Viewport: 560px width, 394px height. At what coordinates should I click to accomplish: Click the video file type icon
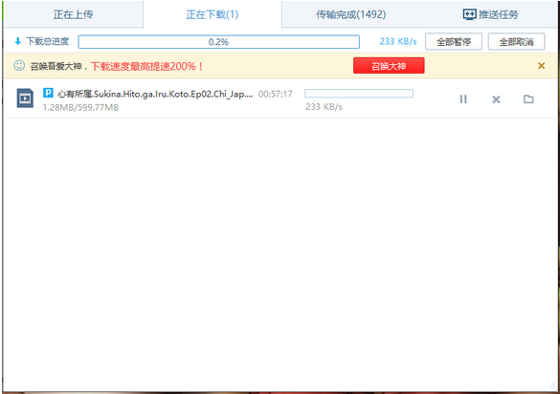pyautogui.click(x=25, y=98)
